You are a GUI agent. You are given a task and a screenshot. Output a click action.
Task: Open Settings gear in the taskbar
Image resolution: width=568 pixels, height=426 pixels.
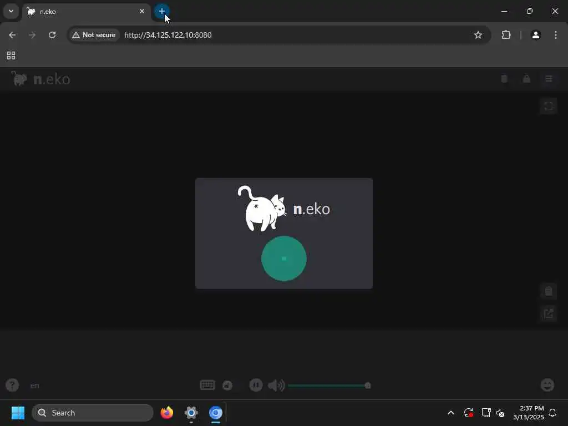click(x=191, y=413)
